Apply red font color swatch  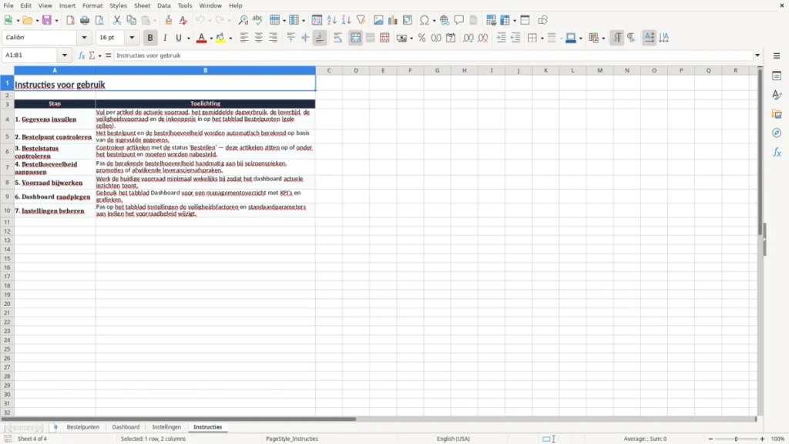pyautogui.click(x=201, y=38)
